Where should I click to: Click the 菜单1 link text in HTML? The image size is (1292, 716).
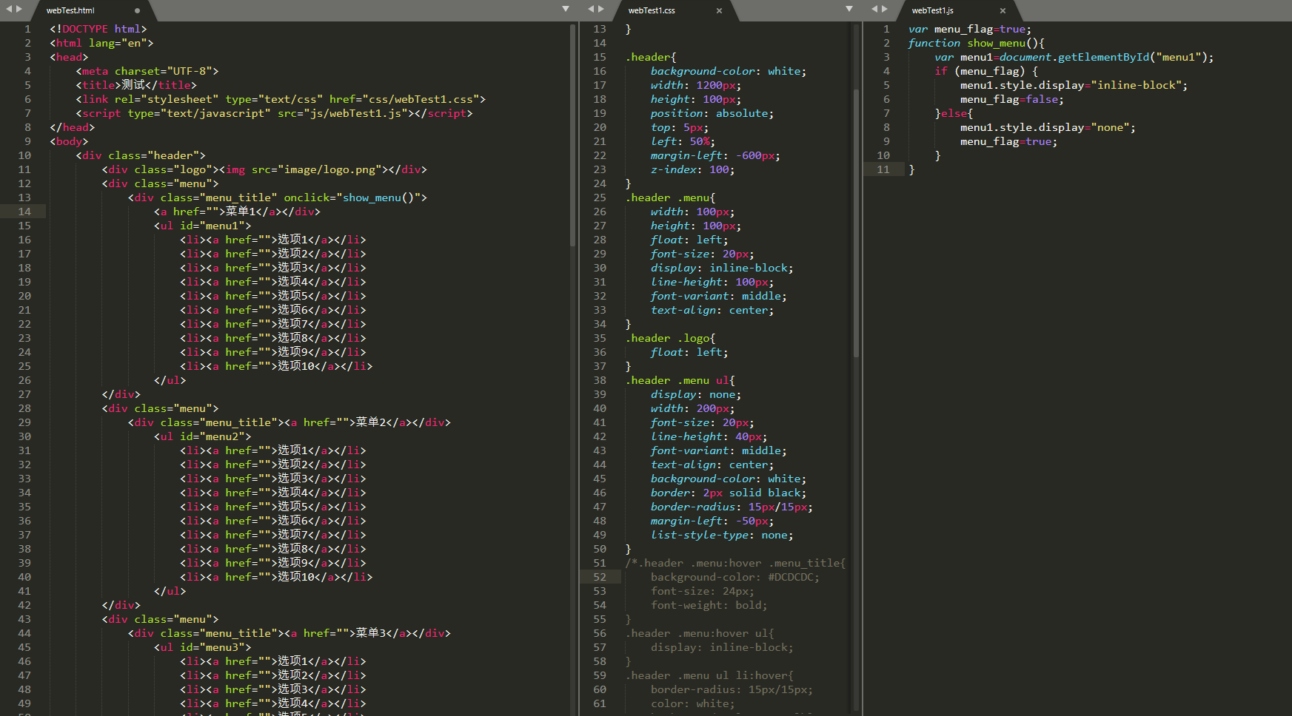240,212
